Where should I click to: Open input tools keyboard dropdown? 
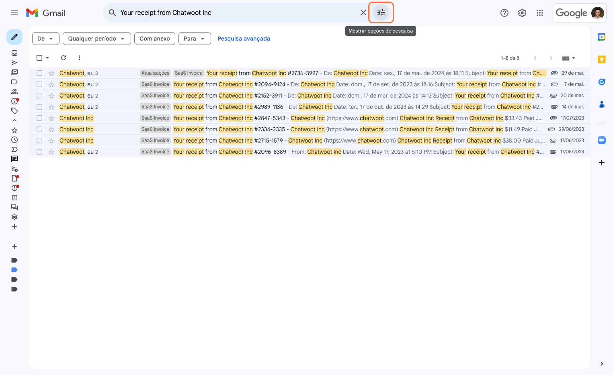(x=569, y=58)
